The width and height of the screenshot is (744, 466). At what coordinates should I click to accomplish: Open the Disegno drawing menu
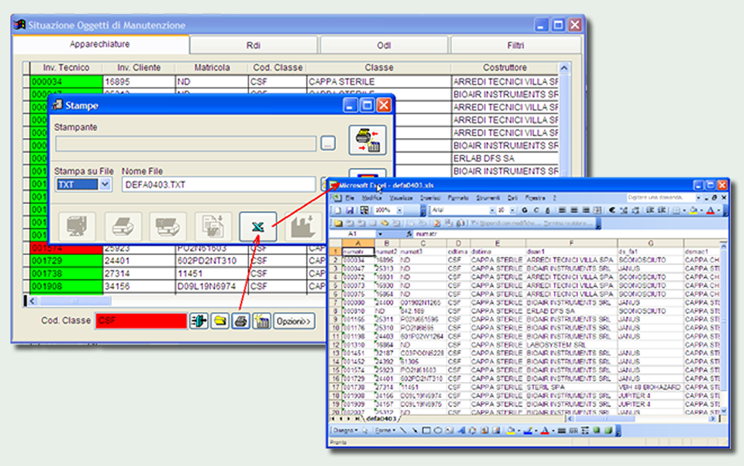(345, 431)
